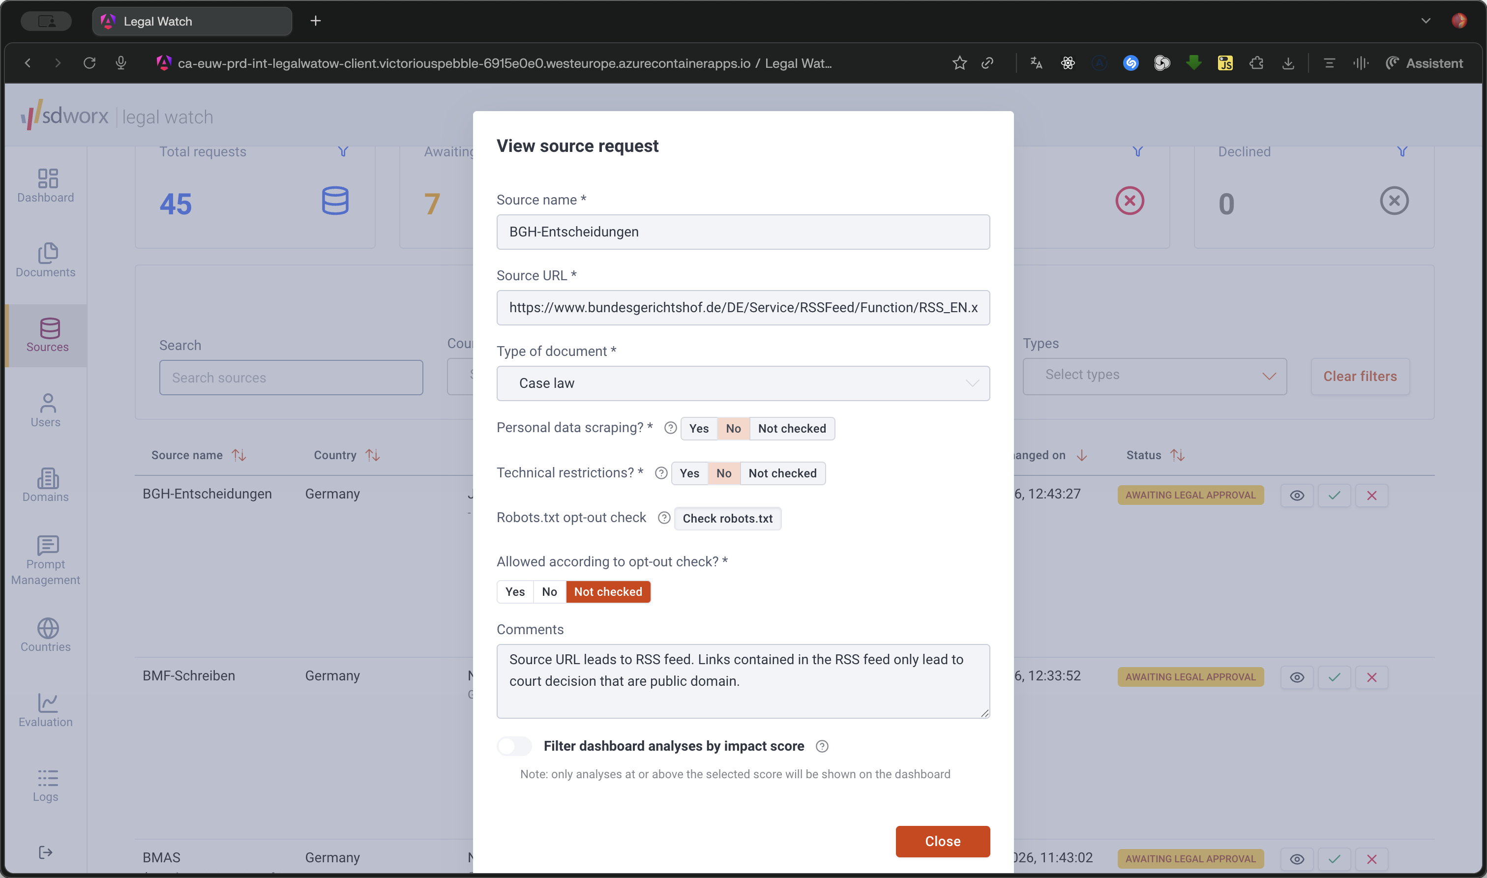
Task: Open Prompt Management in the sidebar
Action: [x=46, y=560]
